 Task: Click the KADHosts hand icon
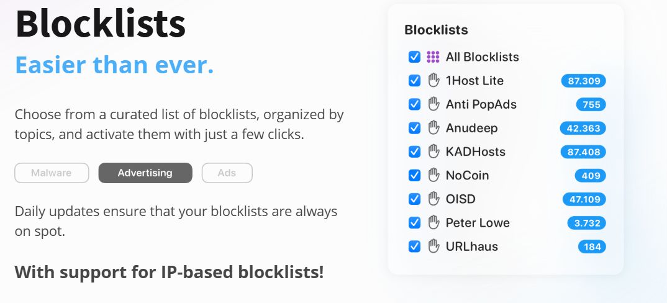point(433,151)
